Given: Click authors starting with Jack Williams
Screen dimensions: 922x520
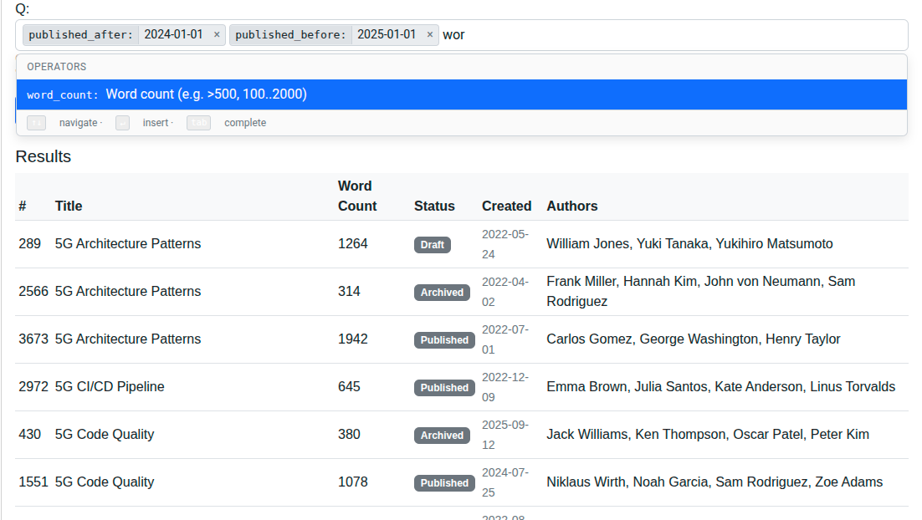Looking at the screenshot, I should [x=708, y=434].
